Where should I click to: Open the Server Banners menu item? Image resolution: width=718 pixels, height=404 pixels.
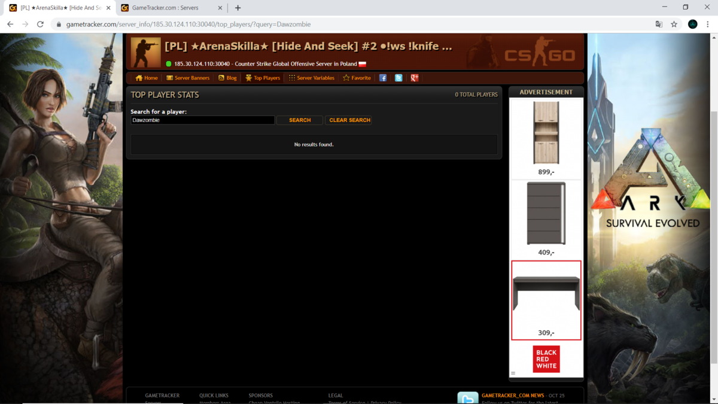pyautogui.click(x=188, y=78)
